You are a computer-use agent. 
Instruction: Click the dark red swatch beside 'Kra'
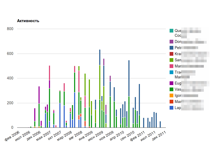171,54
